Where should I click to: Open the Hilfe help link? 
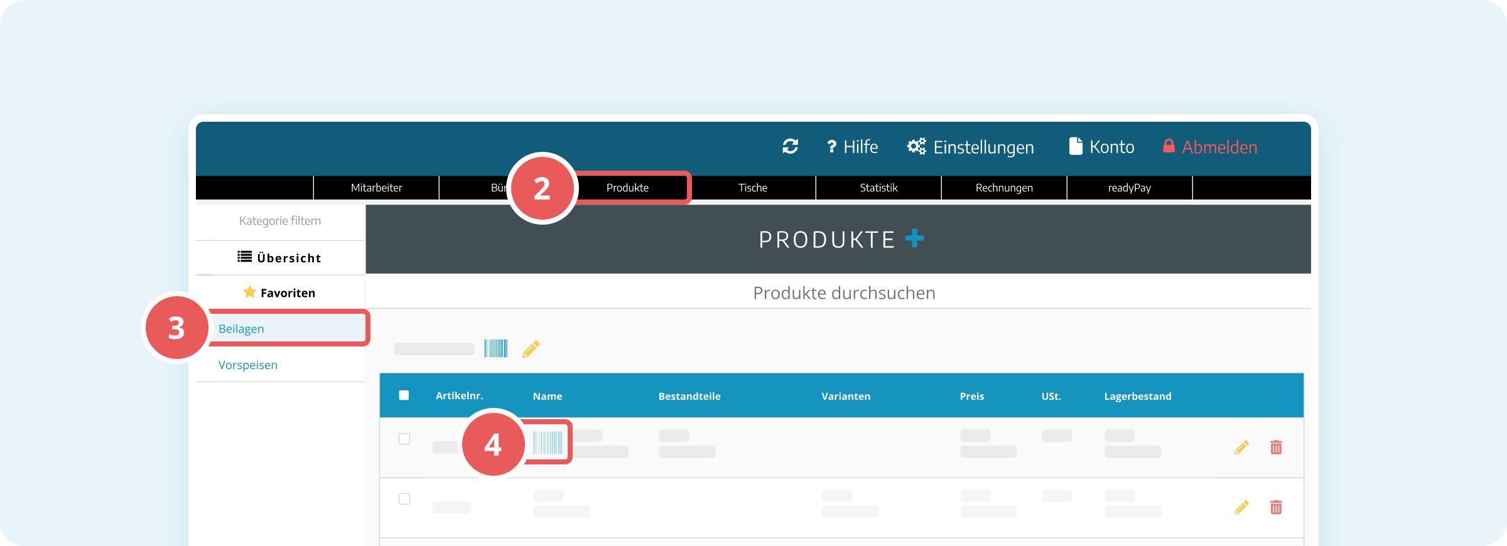[852, 147]
